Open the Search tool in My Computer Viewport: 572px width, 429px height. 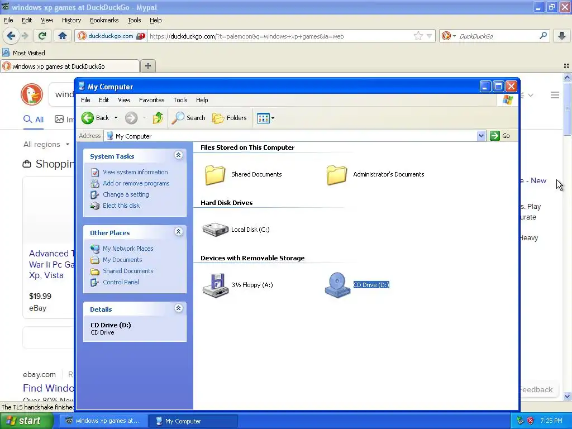pos(189,118)
